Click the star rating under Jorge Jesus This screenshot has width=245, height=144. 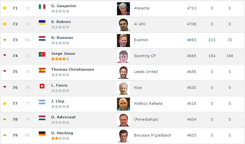pyautogui.click(x=60, y=59)
